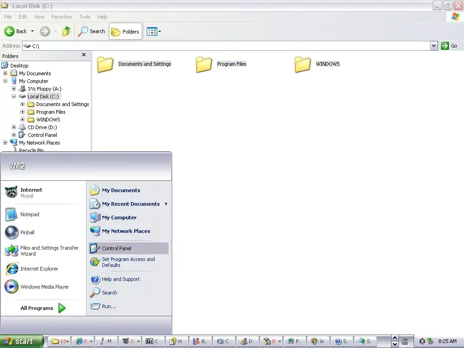
Task: Expand tree node beside Control Panel
Action: point(14,135)
